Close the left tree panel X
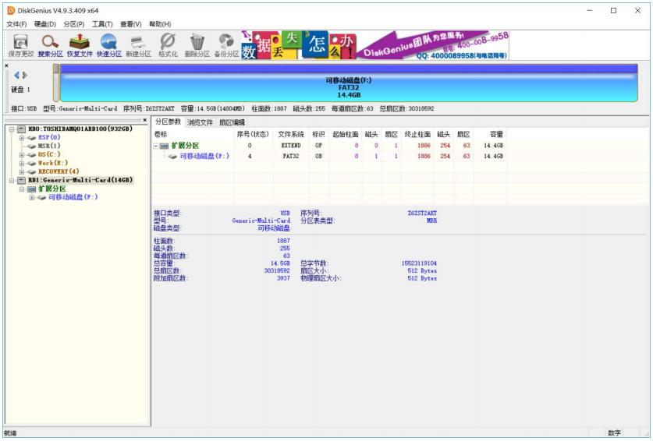This screenshot has width=653, height=441. click(x=144, y=120)
